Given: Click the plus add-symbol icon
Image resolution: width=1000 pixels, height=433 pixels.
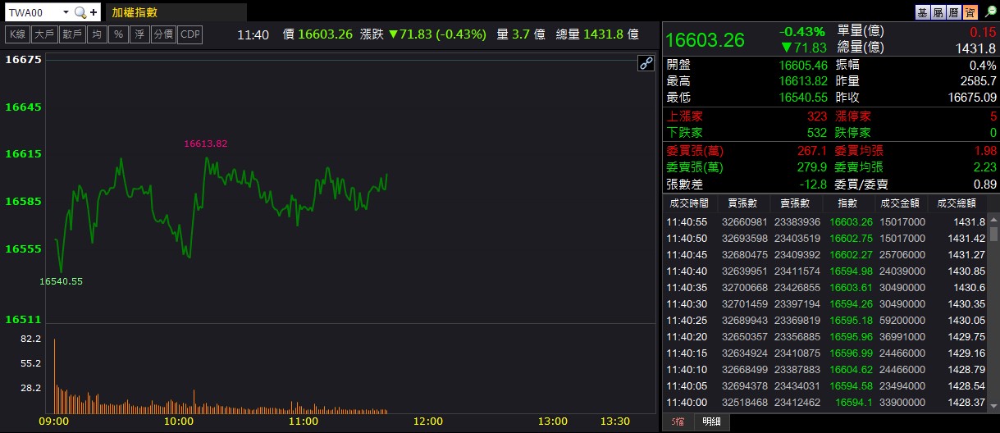Looking at the screenshot, I should (x=94, y=12).
